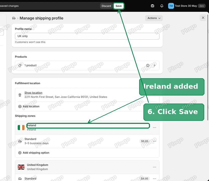The width and height of the screenshot is (209, 181).
Task: Open the United Kingdom zone options menu
Action: pyautogui.click(x=154, y=167)
